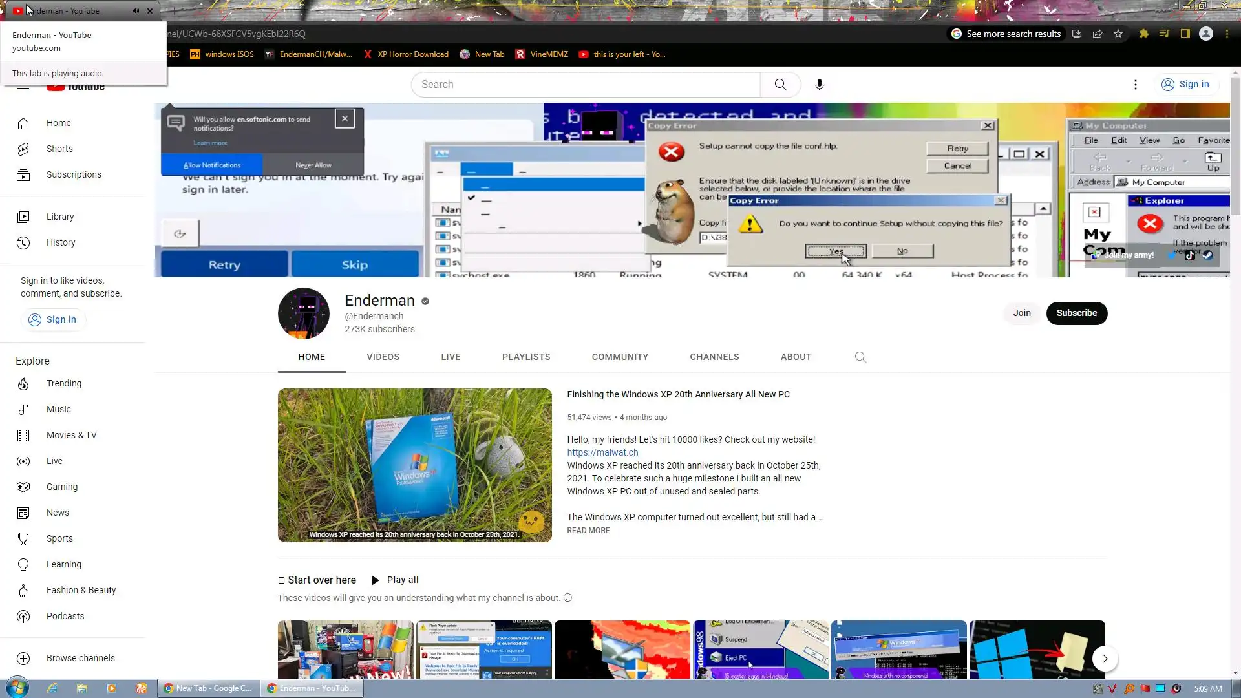1241x698 pixels.
Task: Switch to the VIDEOS tab
Action: [x=383, y=357]
